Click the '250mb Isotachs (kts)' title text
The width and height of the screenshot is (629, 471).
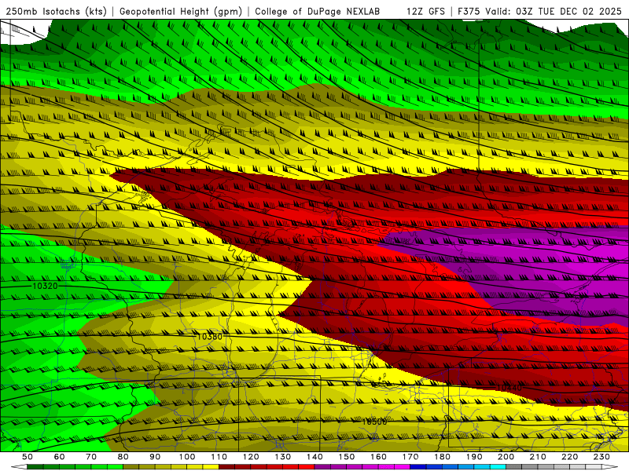click(56, 12)
